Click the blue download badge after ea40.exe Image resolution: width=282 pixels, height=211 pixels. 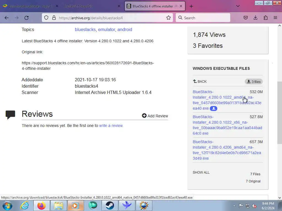click(213, 108)
